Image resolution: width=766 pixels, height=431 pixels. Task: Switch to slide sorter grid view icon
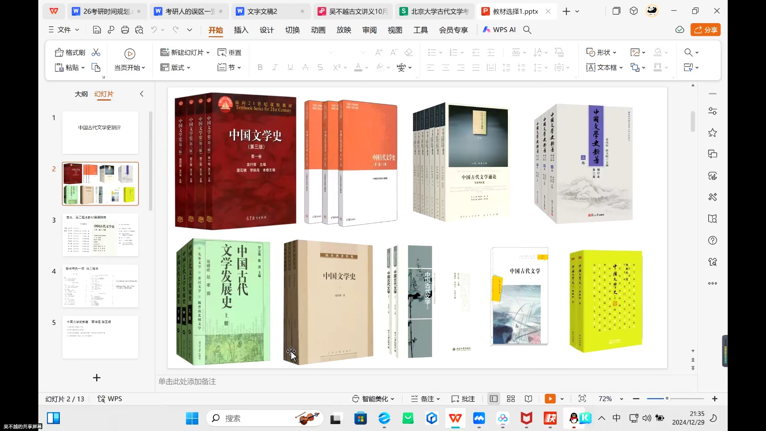click(x=511, y=399)
